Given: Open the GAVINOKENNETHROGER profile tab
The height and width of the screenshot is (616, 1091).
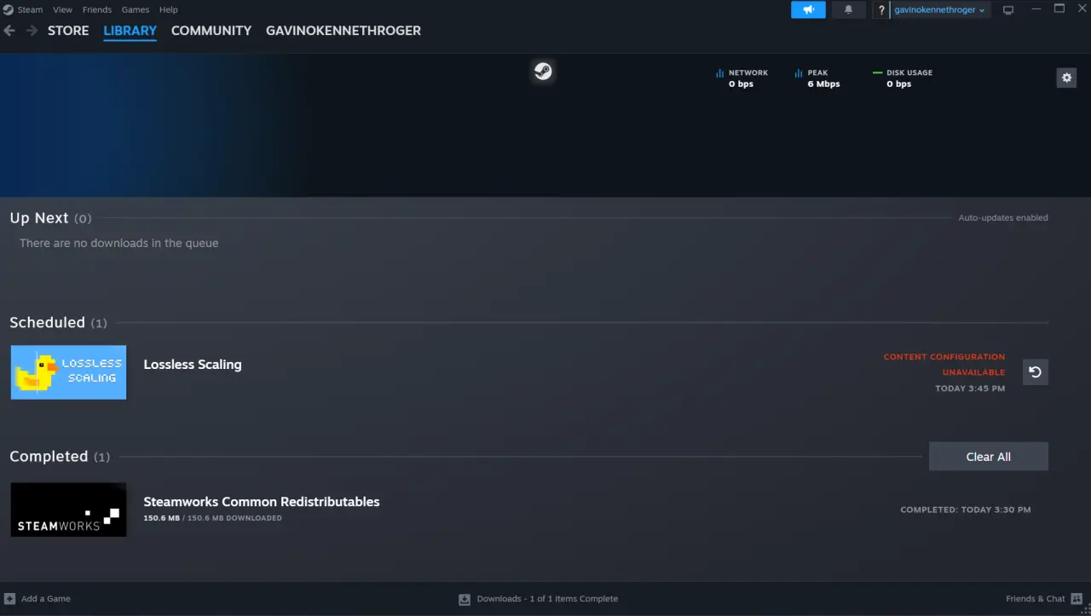Looking at the screenshot, I should pos(343,31).
